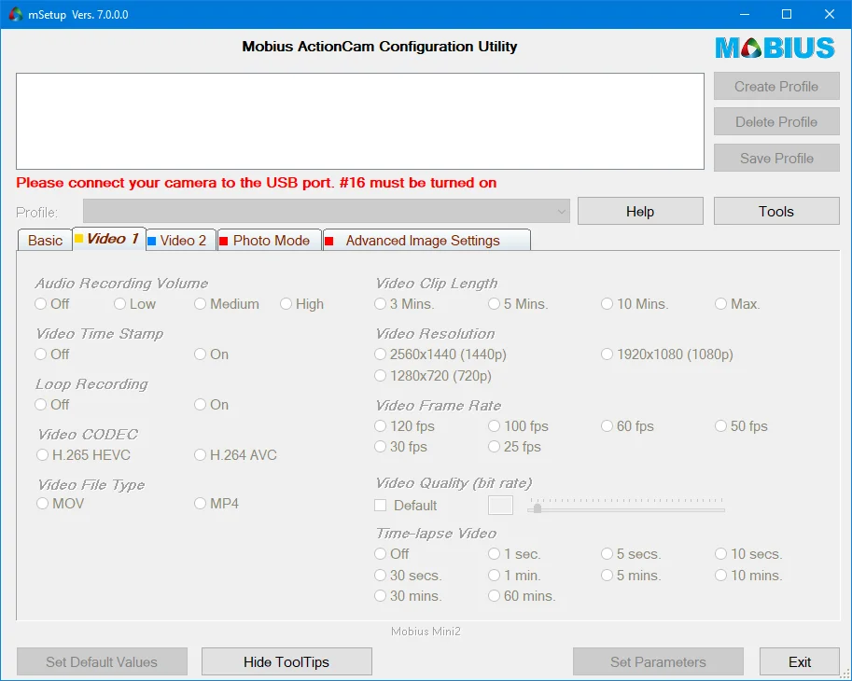Image resolution: width=852 pixels, height=681 pixels.
Task: Click the Save Profile button
Action: coord(776,158)
